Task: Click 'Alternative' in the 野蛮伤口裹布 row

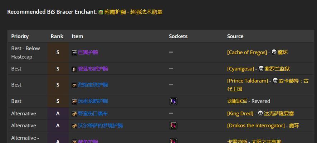Action: [24, 114]
